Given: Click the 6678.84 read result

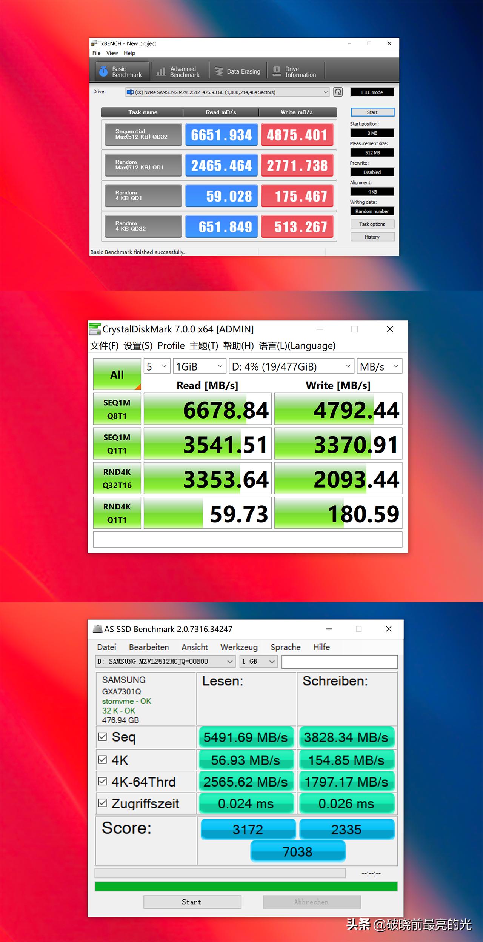Looking at the screenshot, I should pos(208,409).
